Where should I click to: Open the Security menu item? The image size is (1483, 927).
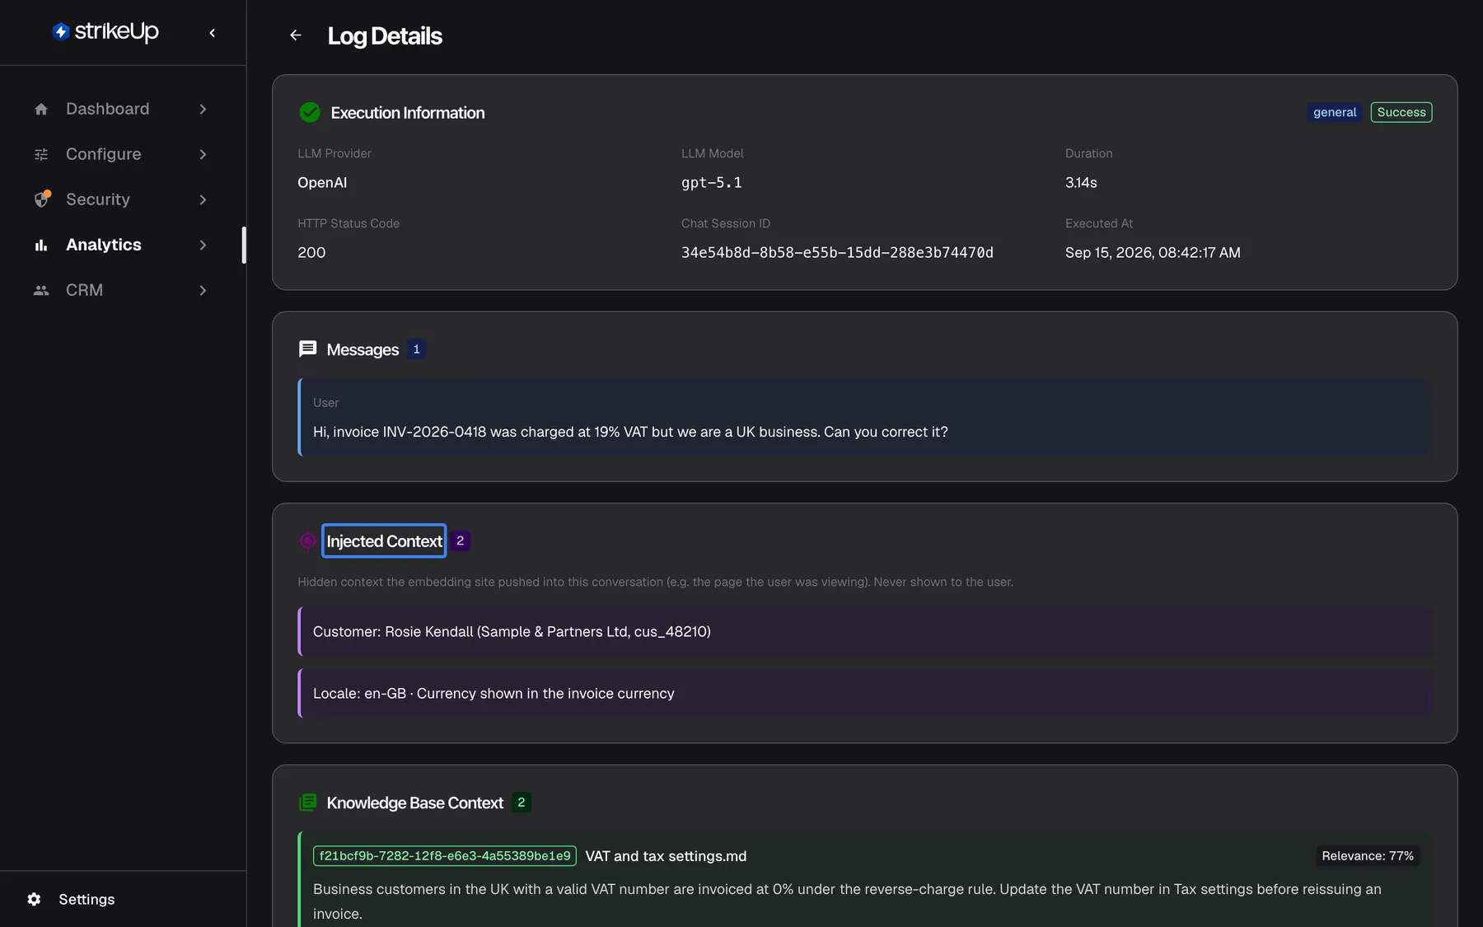(121, 199)
